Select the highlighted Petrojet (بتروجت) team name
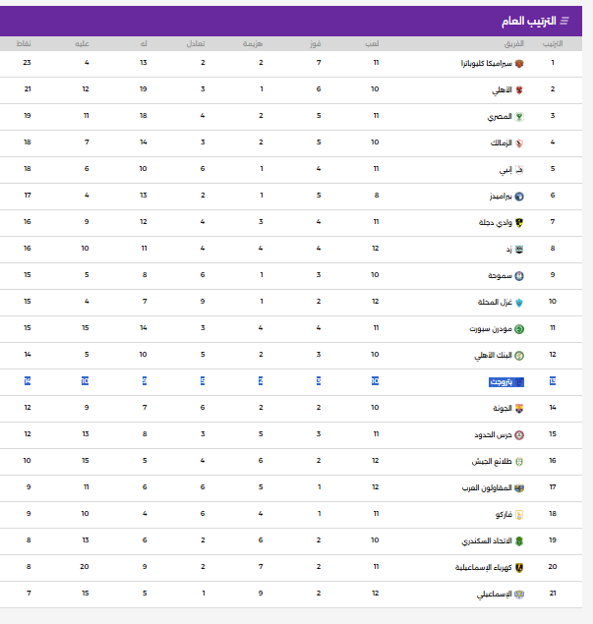Screen dimensions: 593x624 503,381
